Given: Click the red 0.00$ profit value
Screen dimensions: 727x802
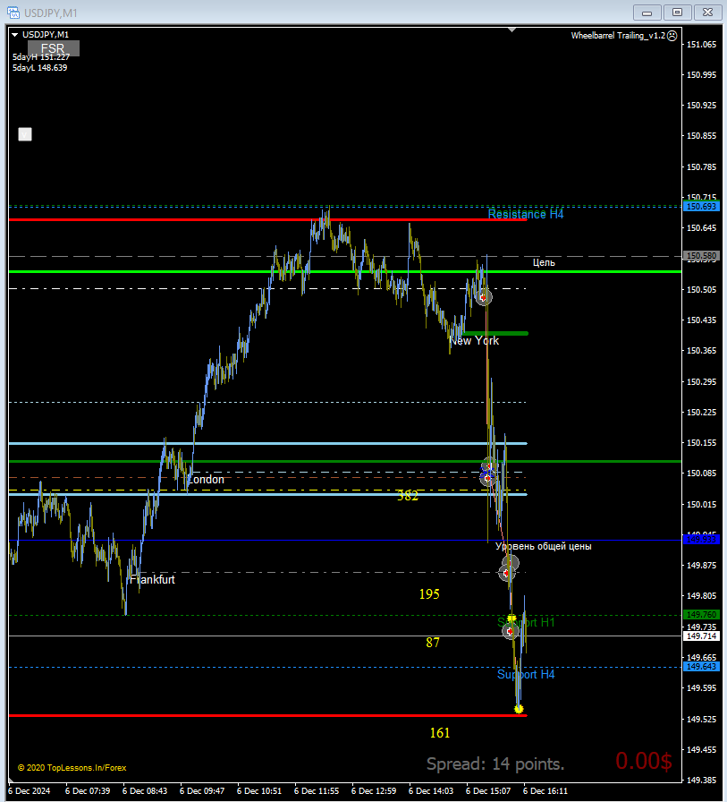Looking at the screenshot, I should [x=644, y=761].
